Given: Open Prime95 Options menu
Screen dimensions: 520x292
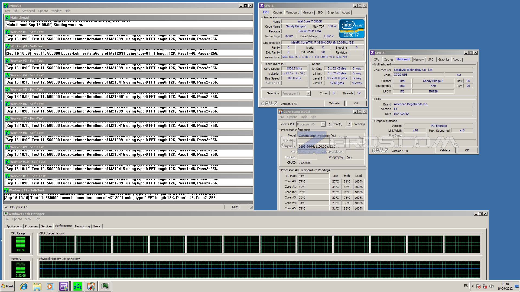Looking at the screenshot, I should [x=43, y=11].
